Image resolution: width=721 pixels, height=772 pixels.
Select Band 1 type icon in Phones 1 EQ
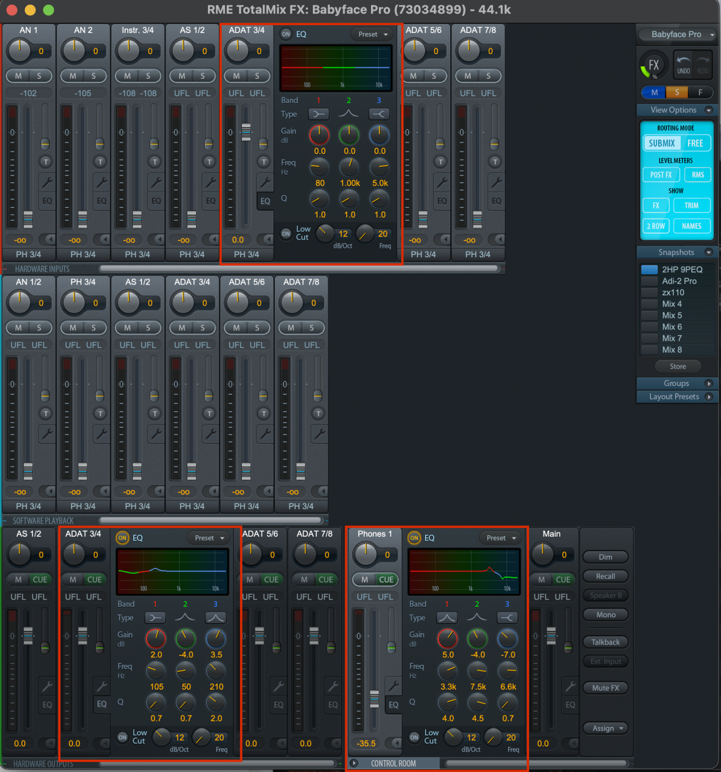pyautogui.click(x=447, y=618)
